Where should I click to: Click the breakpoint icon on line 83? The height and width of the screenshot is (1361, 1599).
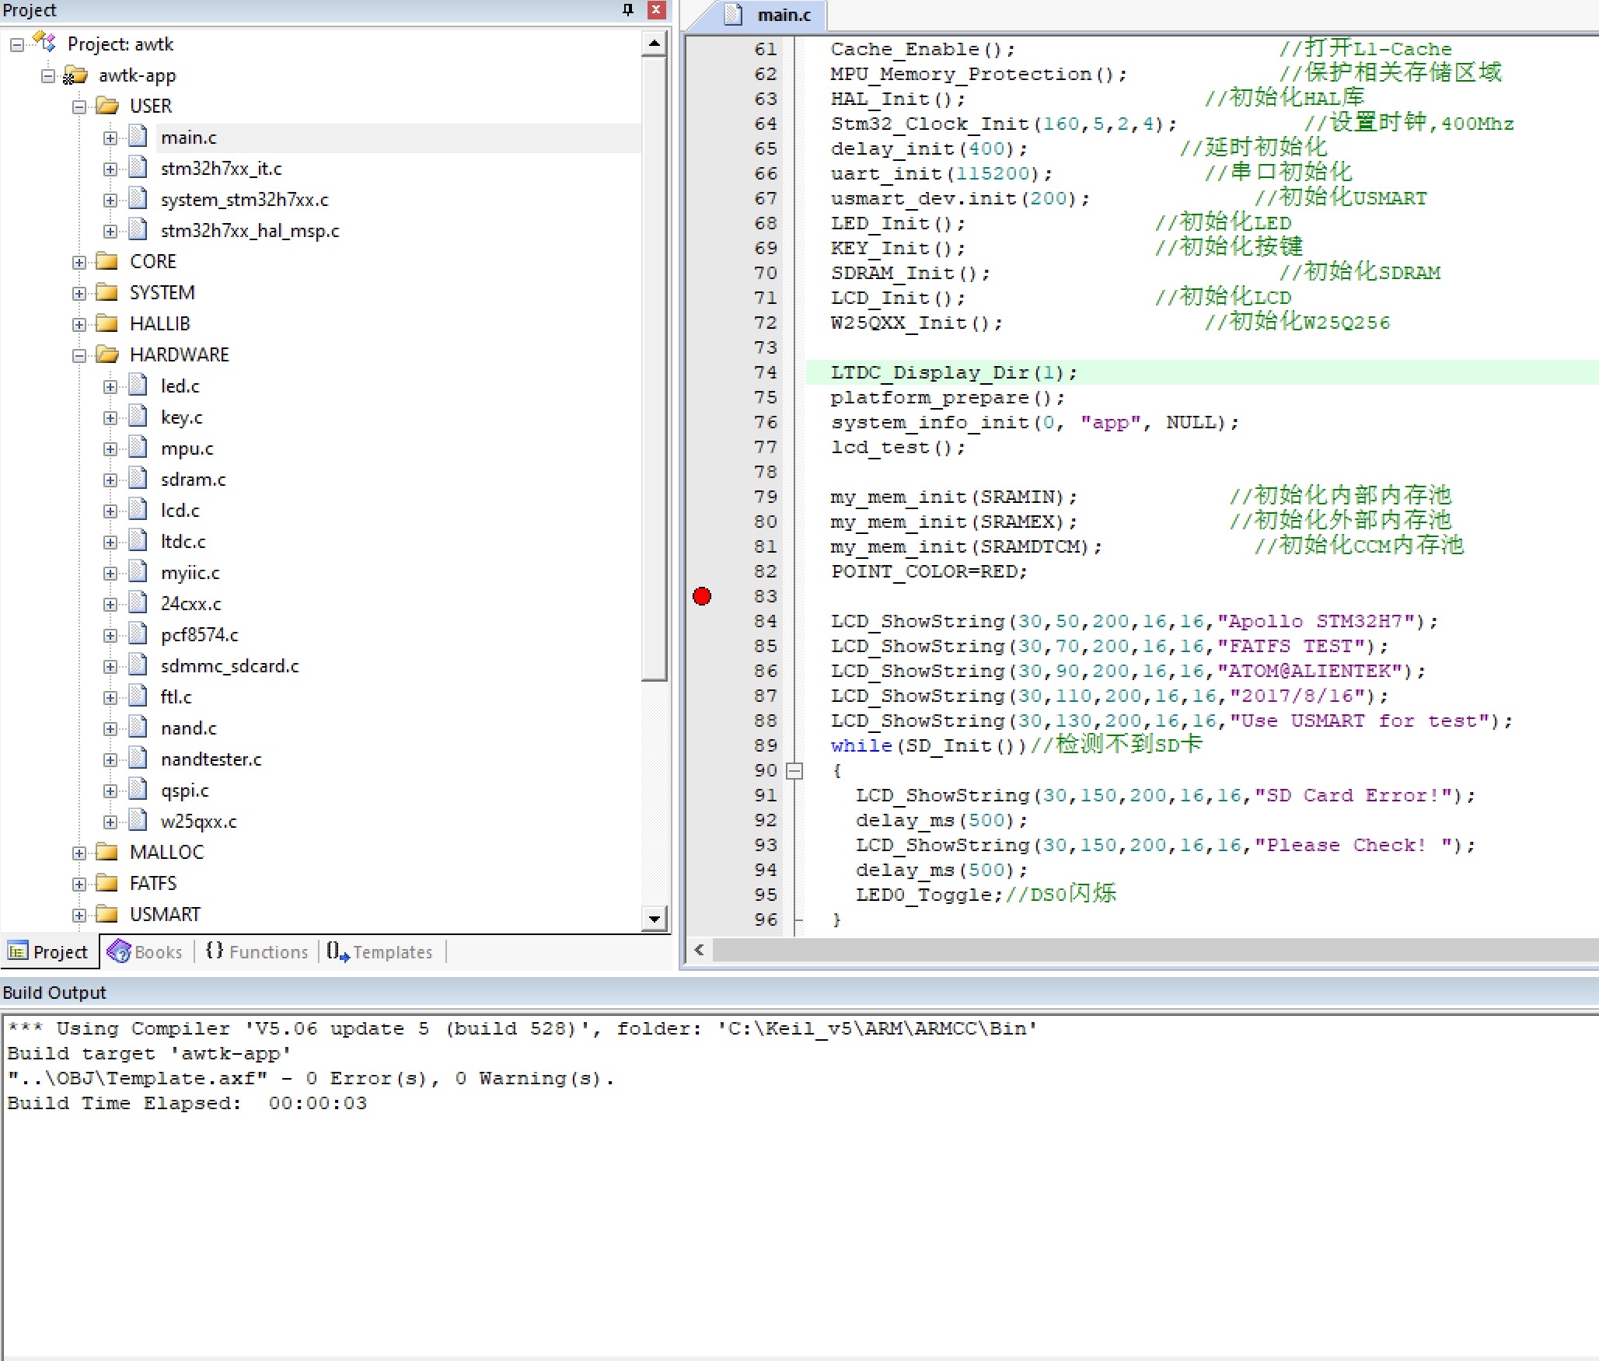tap(703, 595)
